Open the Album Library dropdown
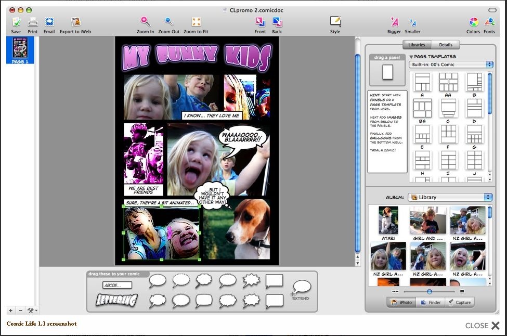The width and height of the screenshot is (507, 336). pyautogui.click(x=450, y=197)
